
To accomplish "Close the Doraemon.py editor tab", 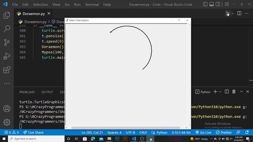I will click(x=49, y=13).
